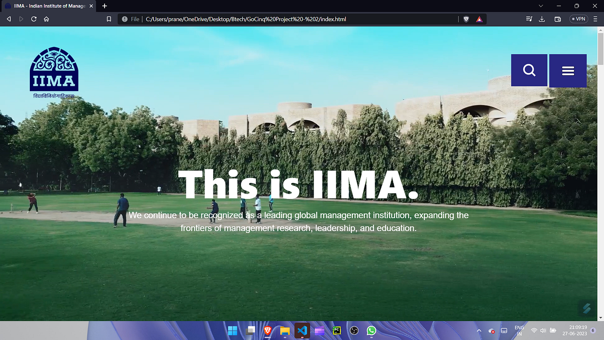Viewport: 604px width, 340px height.
Task: Open the ENG IN language switcher
Action: 519,330
